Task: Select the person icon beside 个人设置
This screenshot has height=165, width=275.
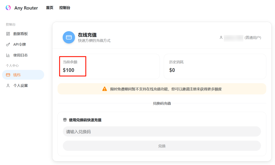Action: point(8,85)
